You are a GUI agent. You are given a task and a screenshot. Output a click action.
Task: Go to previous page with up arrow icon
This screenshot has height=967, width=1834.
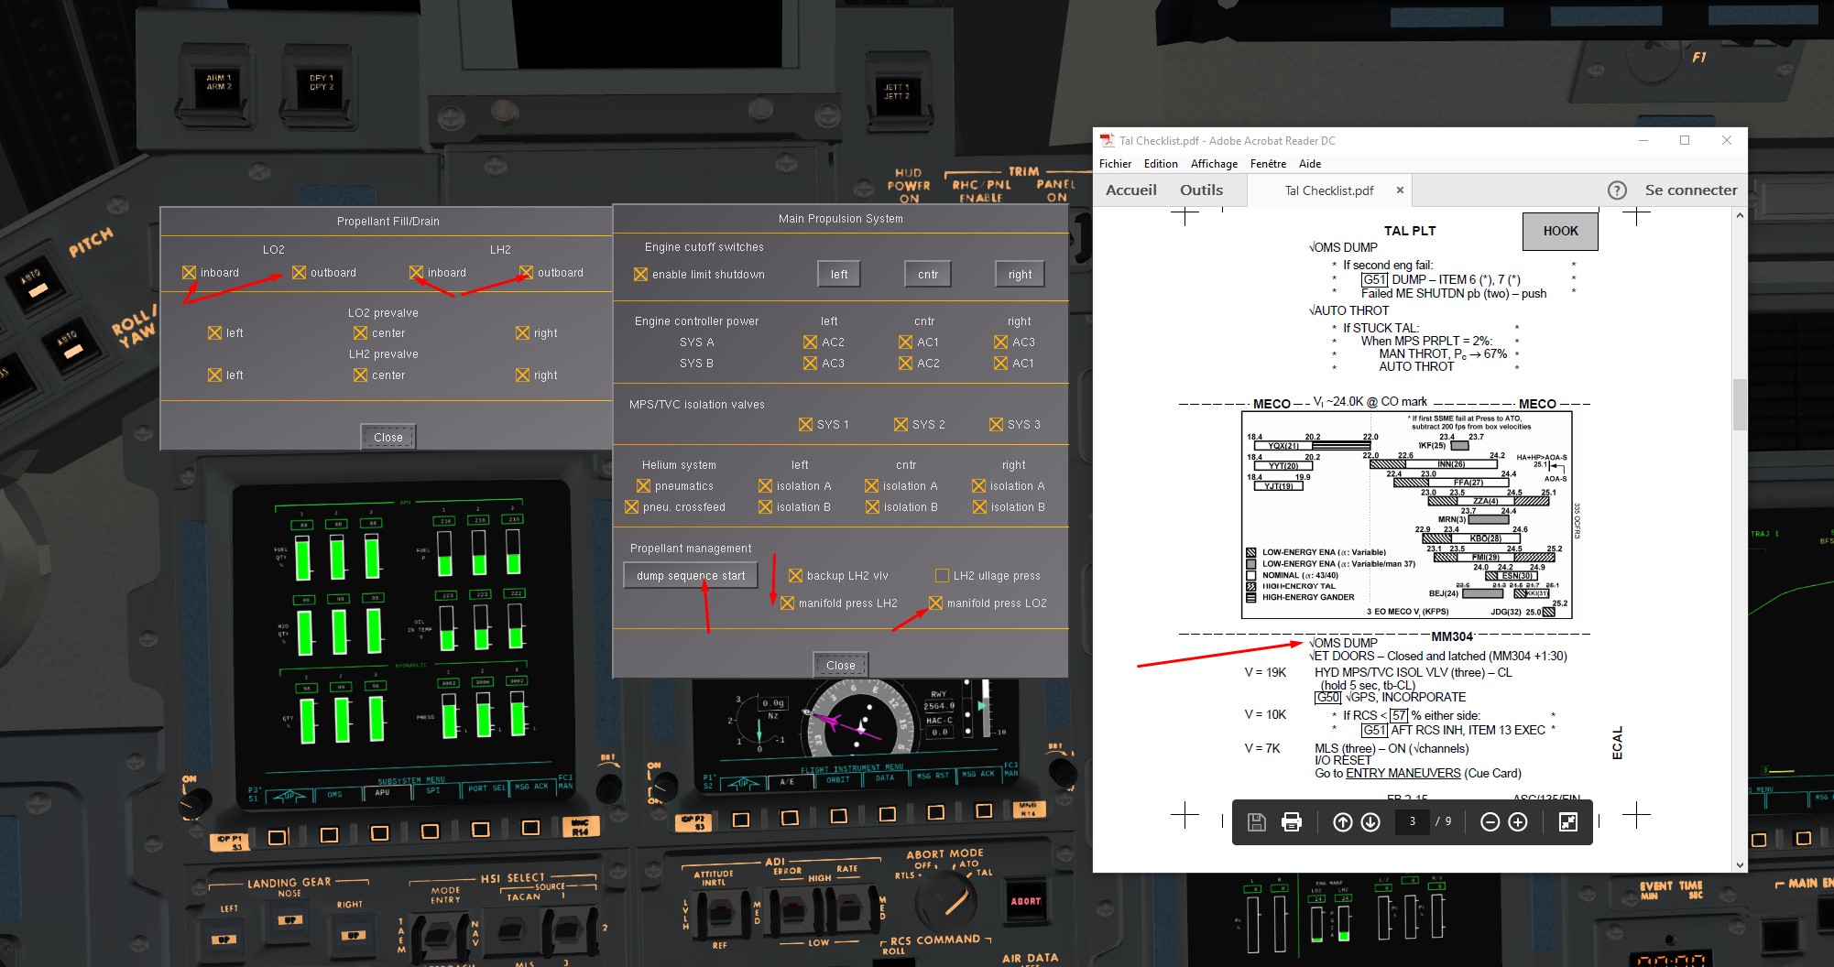pyautogui.click(x=1343, y=822)
